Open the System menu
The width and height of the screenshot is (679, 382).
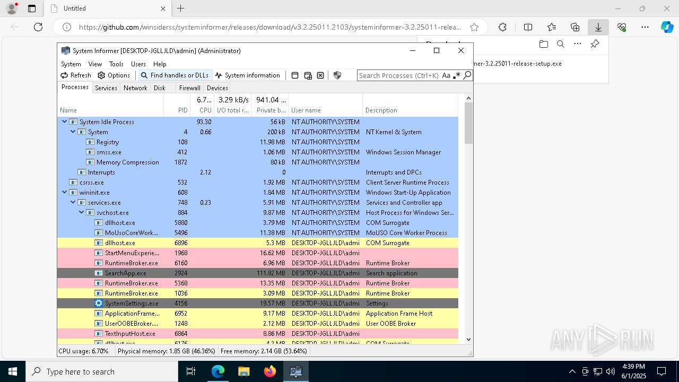[71, 64]
